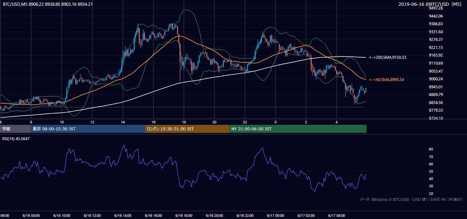Click price axis value 9497.28
The image size is (467, 219).
coord(436,8)
